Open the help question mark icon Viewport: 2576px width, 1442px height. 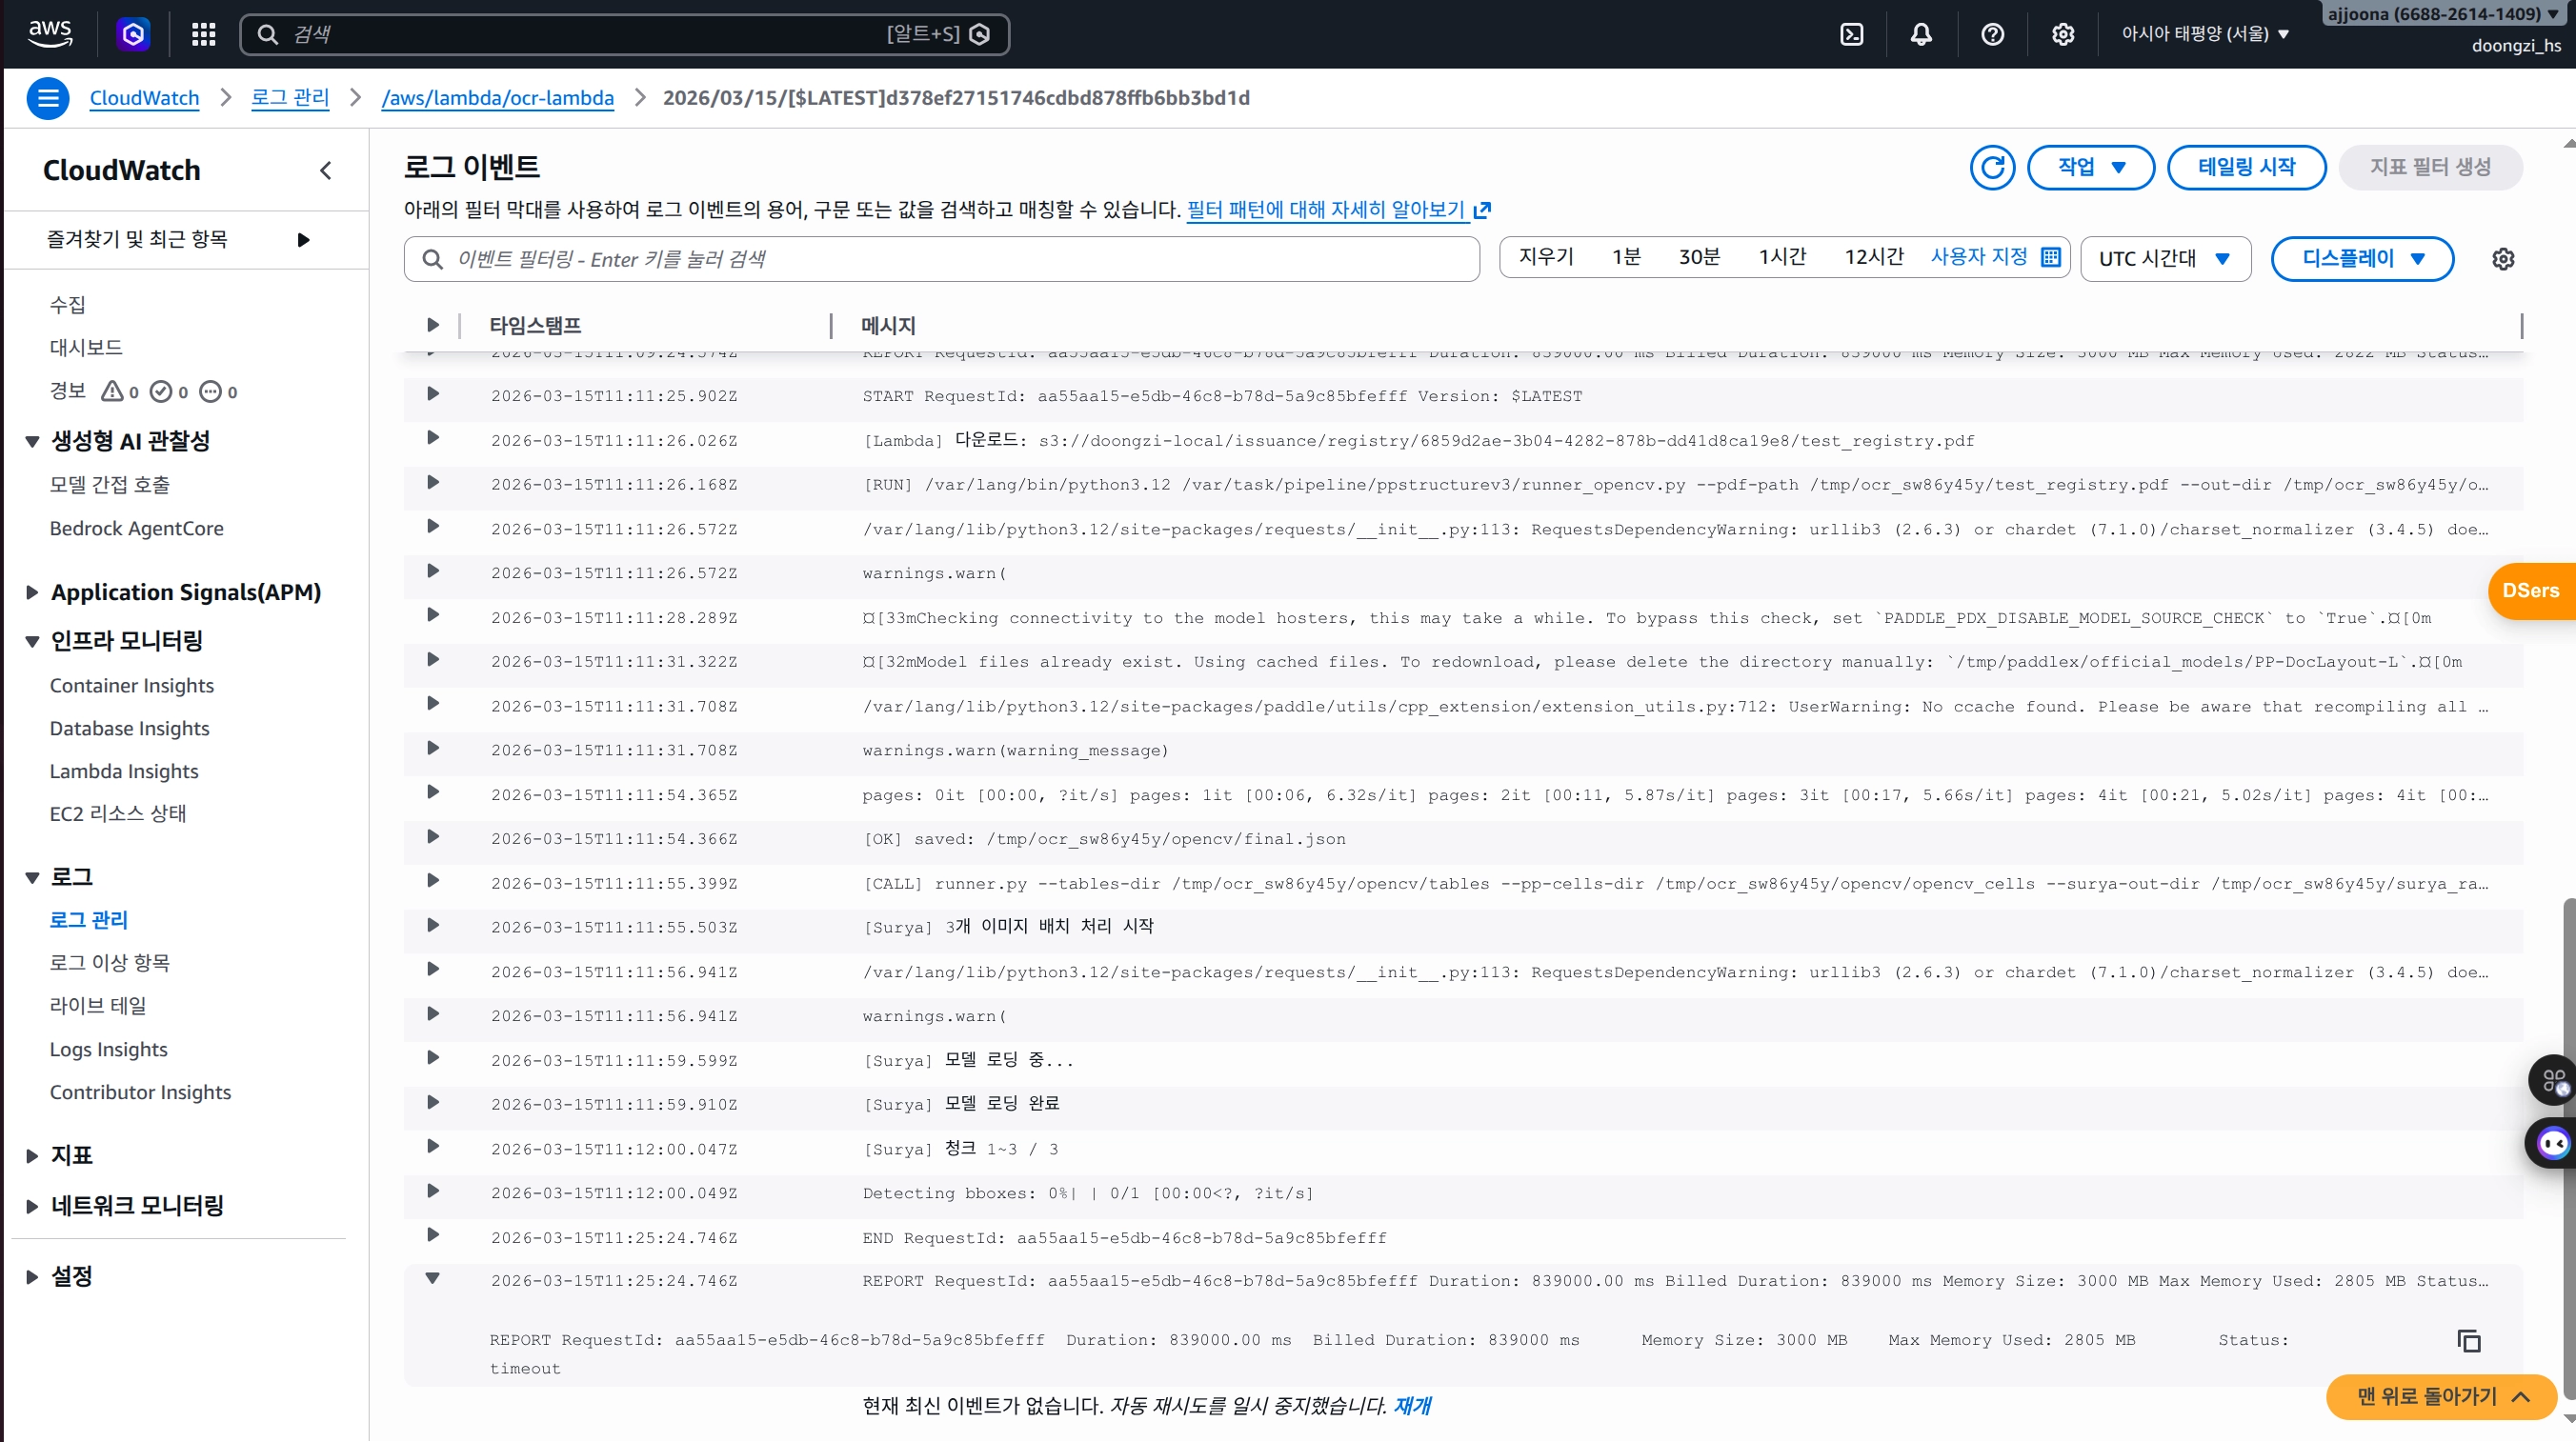tap(1992, 34)
